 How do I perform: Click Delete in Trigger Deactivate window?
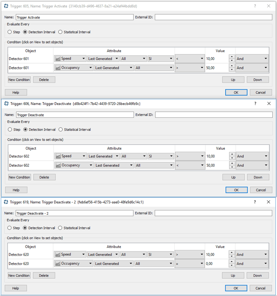pos(44,177)
